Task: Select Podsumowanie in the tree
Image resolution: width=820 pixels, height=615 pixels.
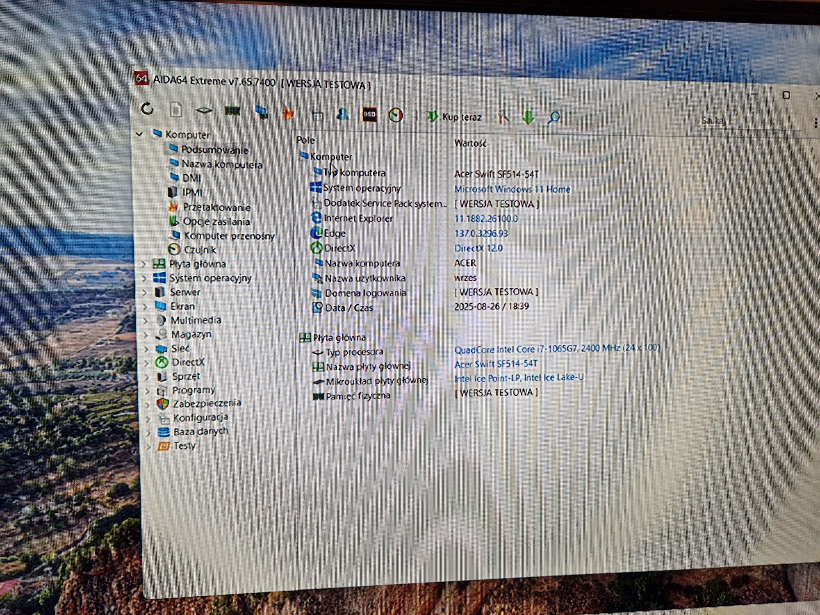Action: point(214,150)
